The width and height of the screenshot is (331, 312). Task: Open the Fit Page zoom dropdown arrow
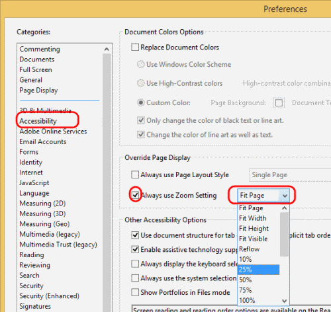pos(285,196)
